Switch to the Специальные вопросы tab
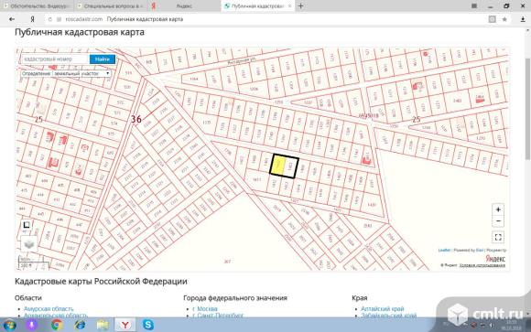Screen dimensions: 531x332 (x=111, y=6)
